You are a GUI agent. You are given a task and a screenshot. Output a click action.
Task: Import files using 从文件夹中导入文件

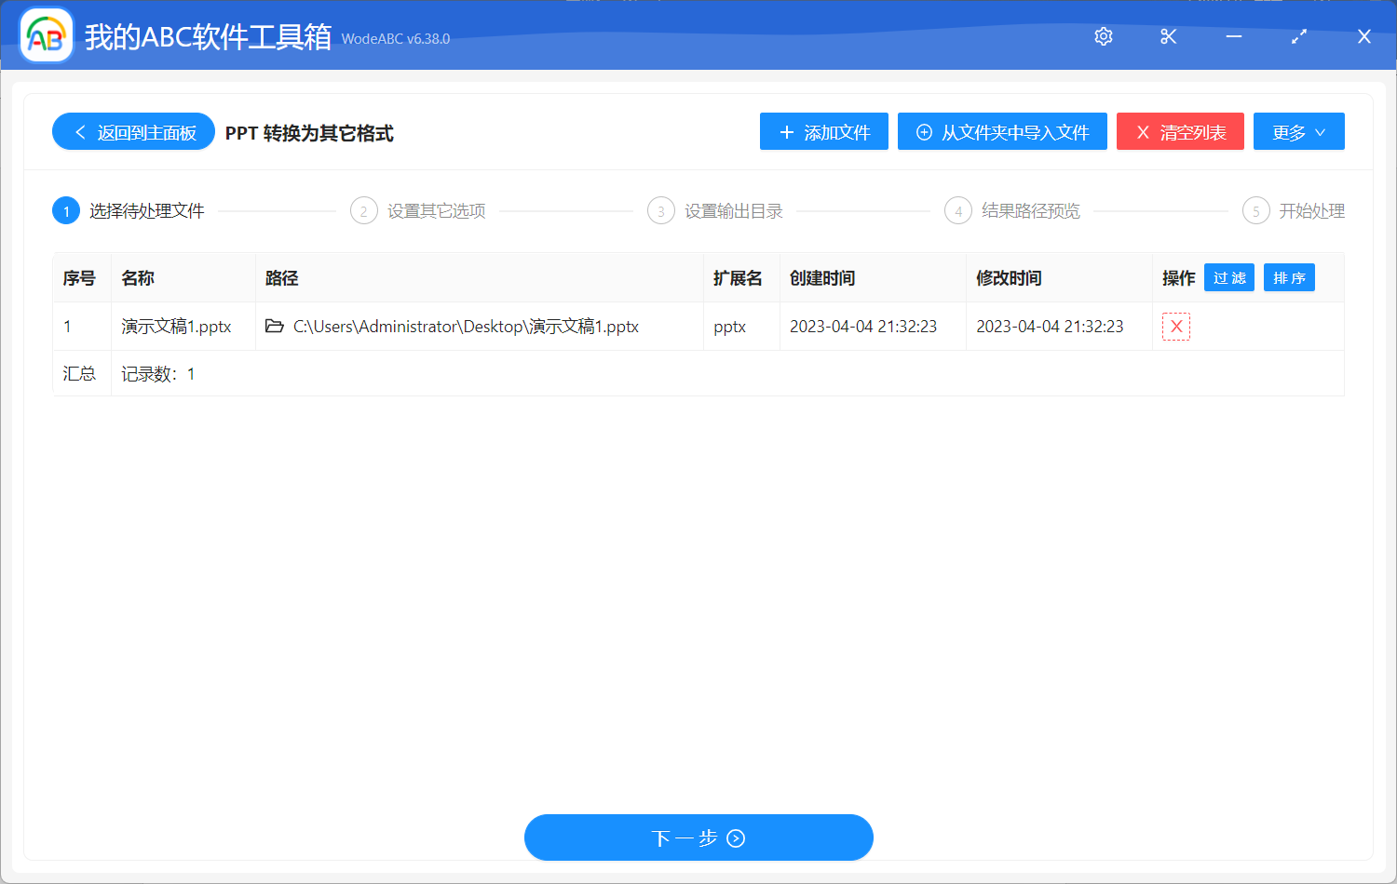pos(1002,131)
